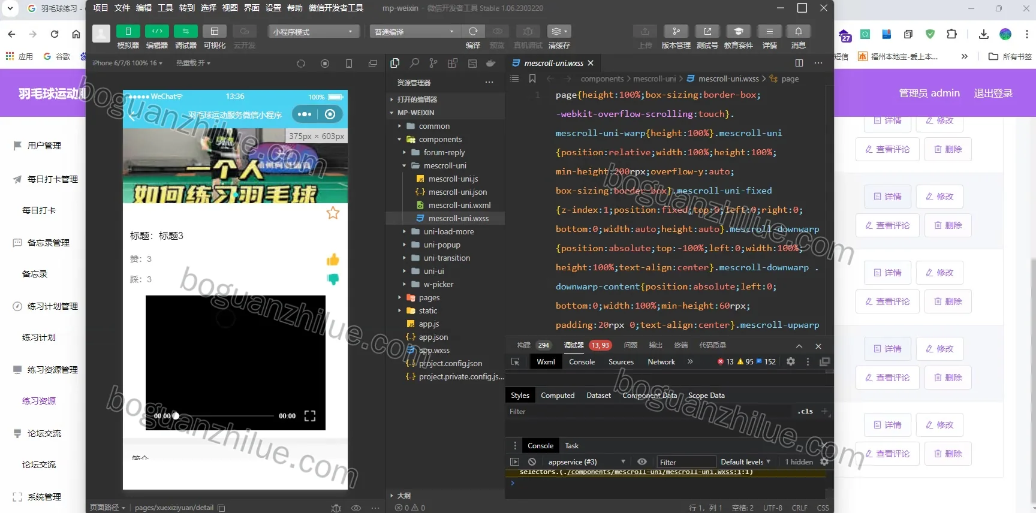Click the devtools settings gear icon
This screenshot has width=1036, height=513.
pos(791,362)
